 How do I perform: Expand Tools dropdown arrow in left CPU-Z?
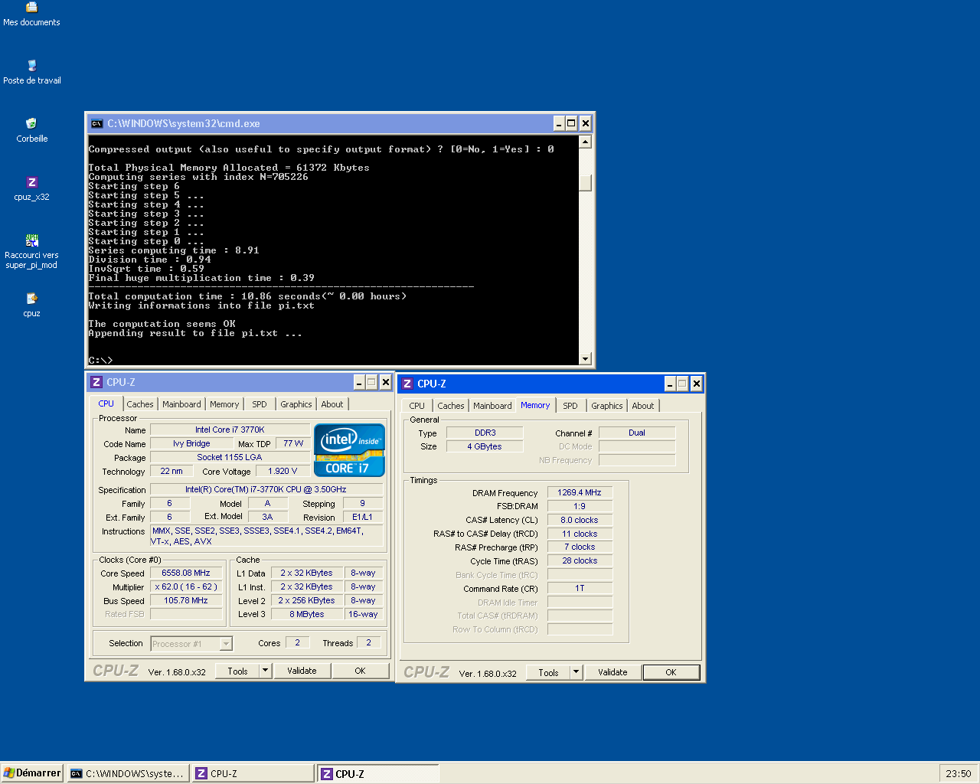pos(266,671)
